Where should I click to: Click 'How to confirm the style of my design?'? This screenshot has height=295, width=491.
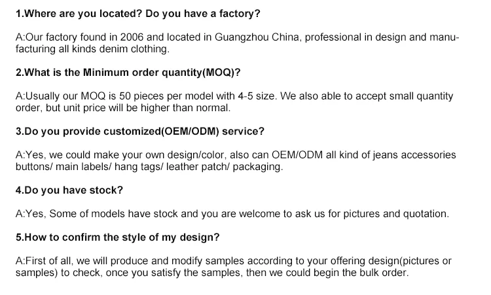click(x=117, y=237)
